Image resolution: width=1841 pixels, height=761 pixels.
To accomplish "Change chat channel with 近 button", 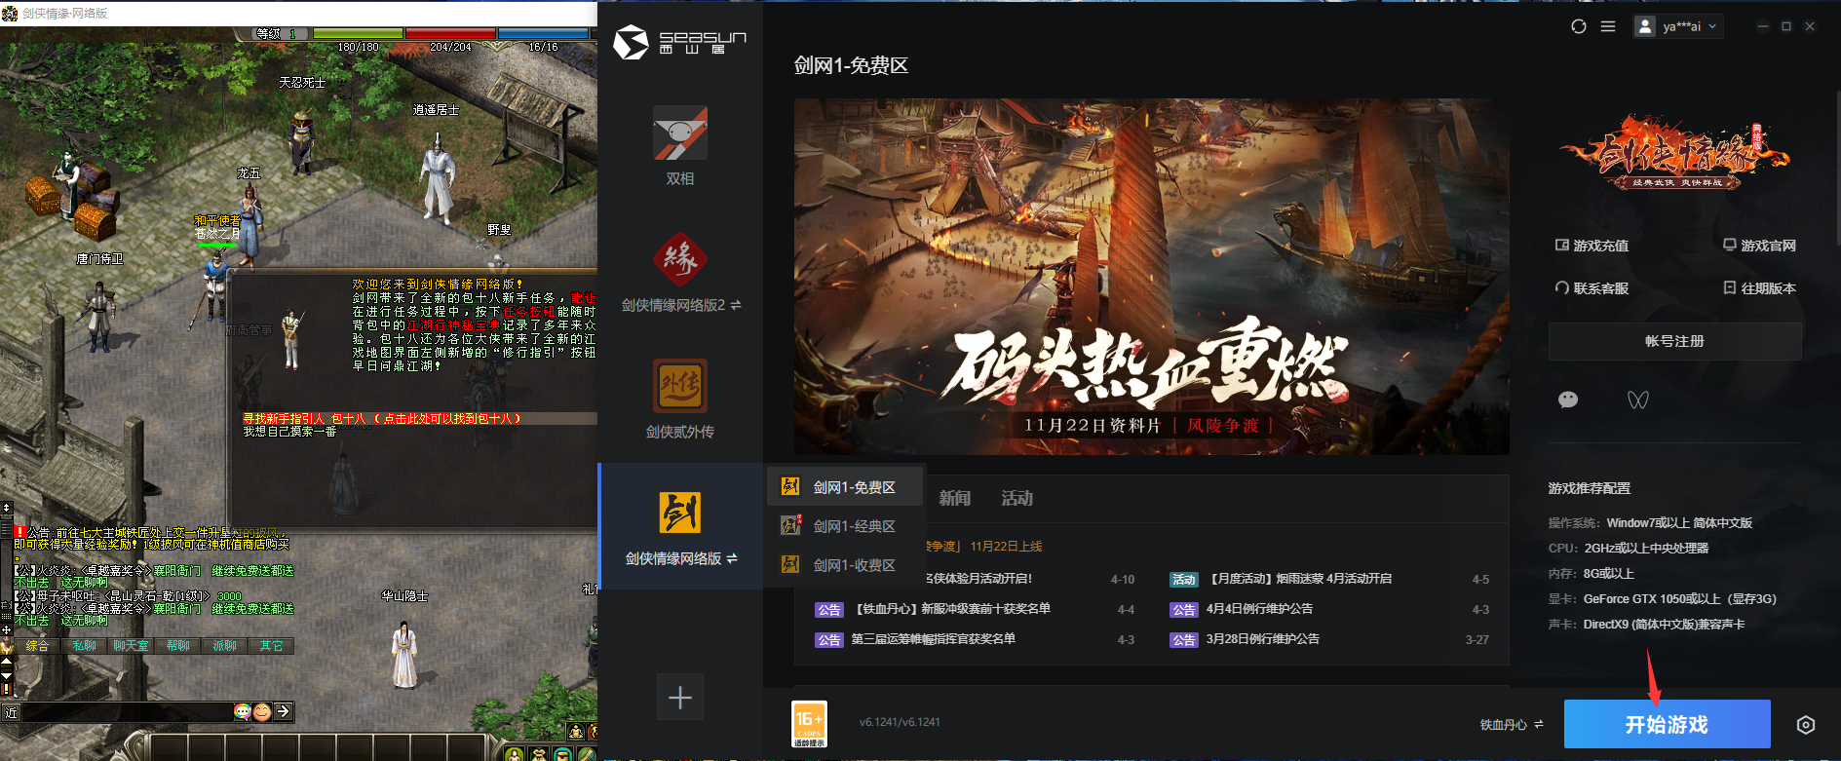I will 11,712.
